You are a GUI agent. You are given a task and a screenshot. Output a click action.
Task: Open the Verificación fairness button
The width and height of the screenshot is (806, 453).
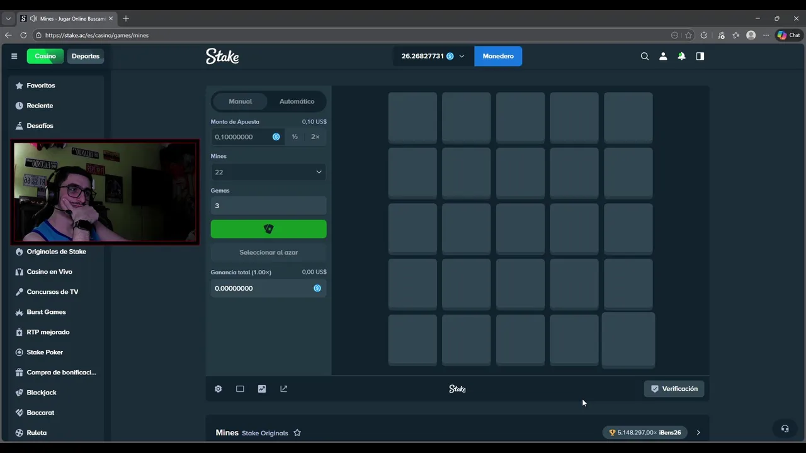click(674, 389)
